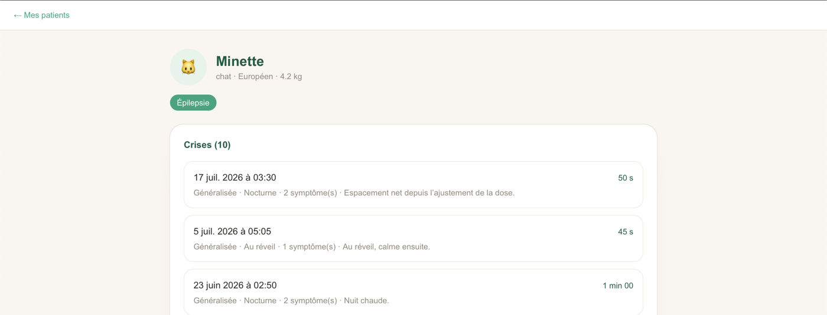Go back via Mes patients link
The width and height of the screenshot is (827, 315).
(41, 15)
